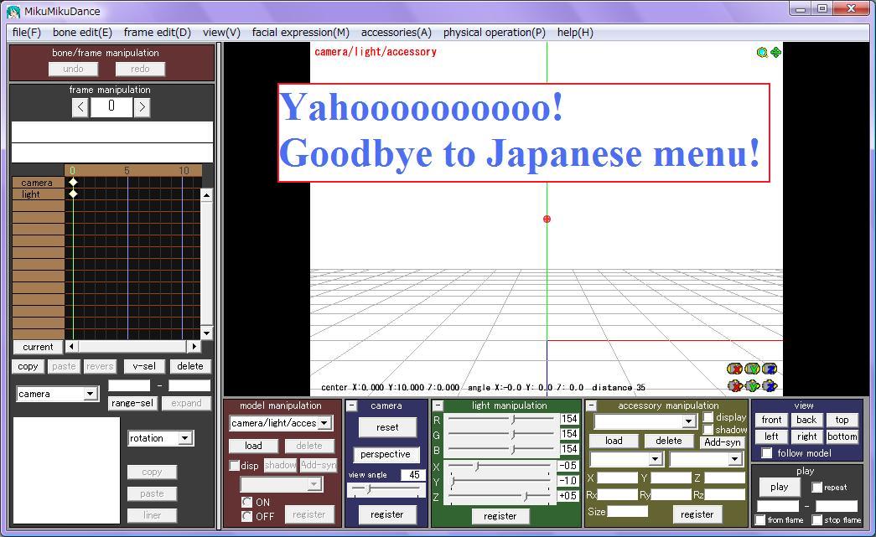
Task: Register light settings with register button
Action: [500, 516]
